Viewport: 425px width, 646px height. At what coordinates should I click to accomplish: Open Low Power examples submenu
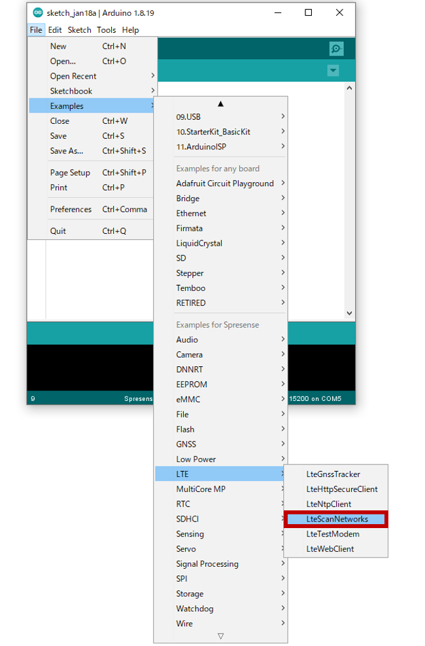[221, 459]
